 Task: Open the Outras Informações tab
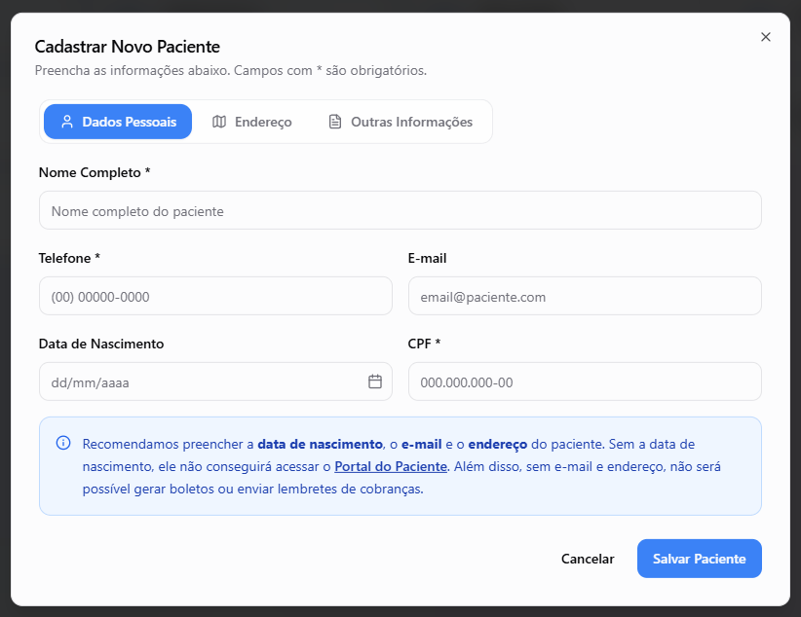pyautogui.click(x=400, y=122)
